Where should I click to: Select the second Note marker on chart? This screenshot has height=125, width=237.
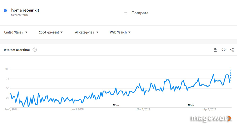click(191, 105)
